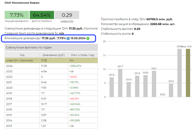
Task: Click the 7.11 dividend value
Action: pyautogui.click(x=43, y=109)
